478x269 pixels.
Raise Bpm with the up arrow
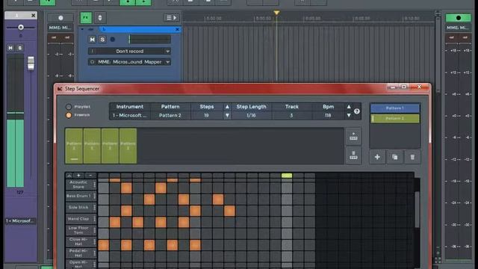[349, 107]
